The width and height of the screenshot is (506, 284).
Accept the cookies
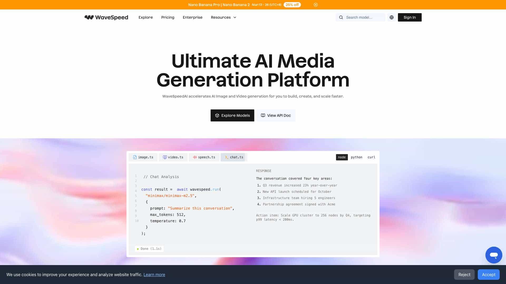coord(489,275)
